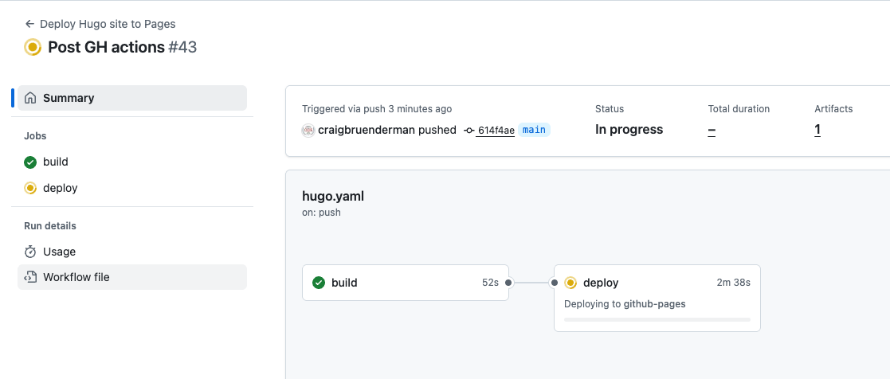The height and width of the screenshot is (379, 890).
Task: Open commit link 614f4ae
Action: coord(496,131)
